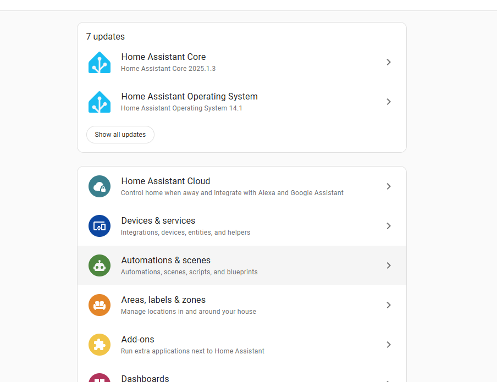Show all updates button

[120, 135]
